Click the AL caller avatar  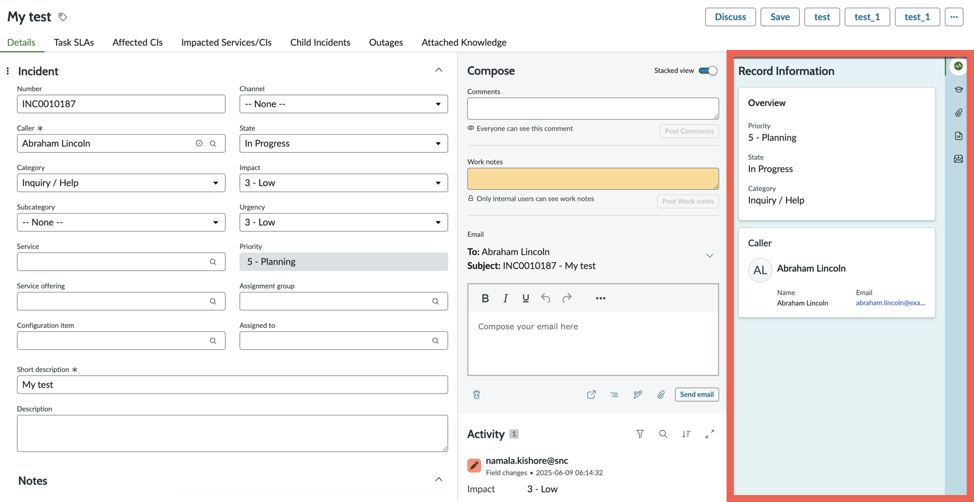click(760, 270)
